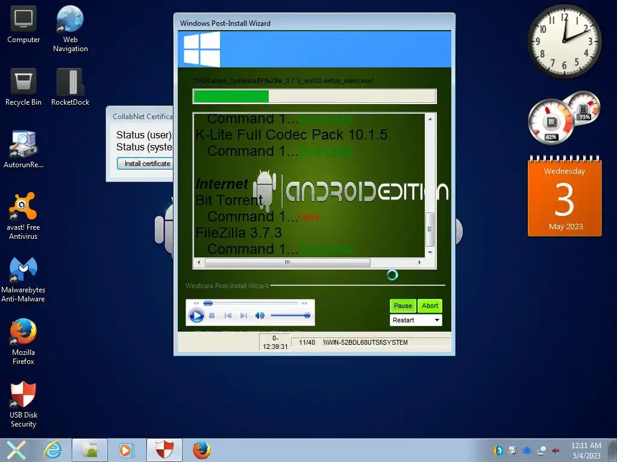Viewport: 617px width, 462px height.
Task: Click the muted volume tray icon
Action: pyautogui.click(x=556, y=451)
